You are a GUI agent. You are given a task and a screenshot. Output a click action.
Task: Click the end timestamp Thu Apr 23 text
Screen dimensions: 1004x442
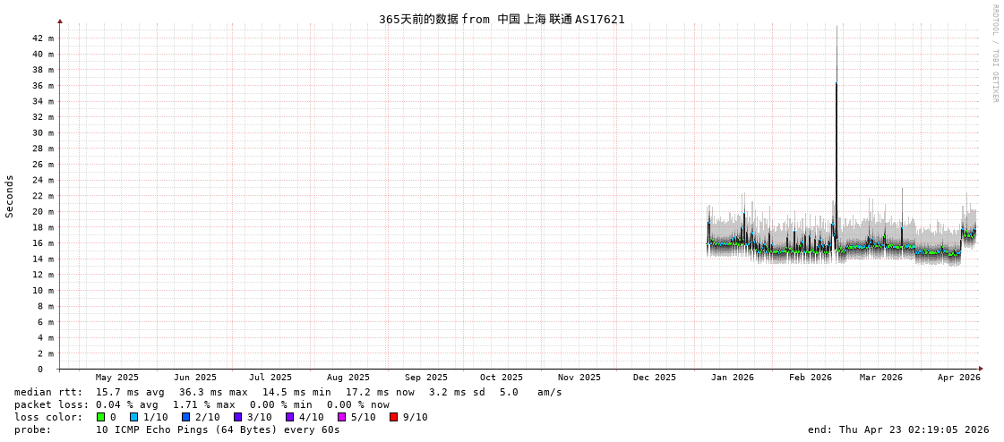pos(897,429)
